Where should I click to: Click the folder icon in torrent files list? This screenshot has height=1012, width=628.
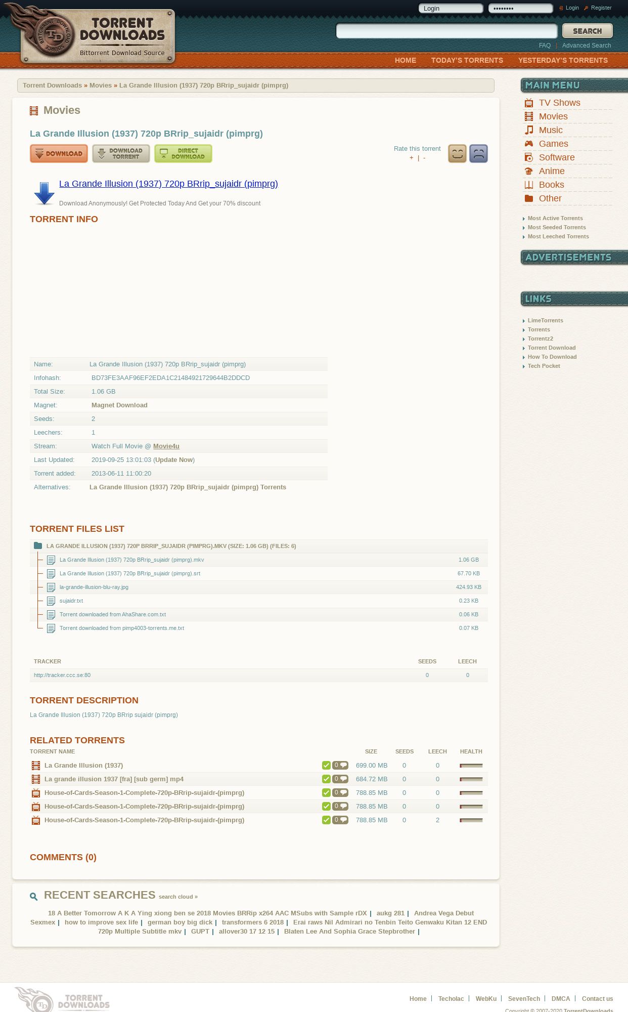click(x=38, y=545)
